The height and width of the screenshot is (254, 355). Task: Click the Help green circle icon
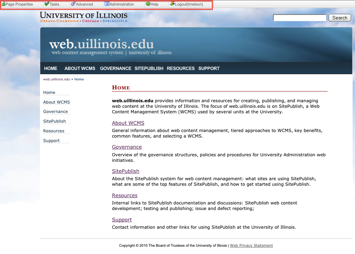(x=148, y=3)
